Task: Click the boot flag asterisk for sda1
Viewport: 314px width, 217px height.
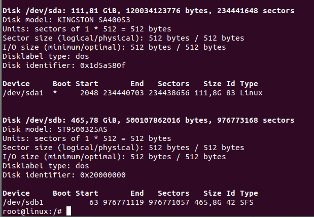Action: 55,92
